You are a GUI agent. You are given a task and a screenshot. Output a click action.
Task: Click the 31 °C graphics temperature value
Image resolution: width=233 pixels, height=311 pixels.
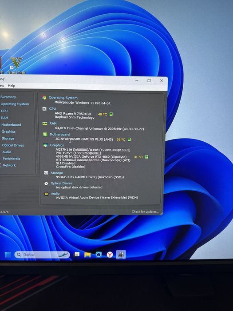pos(138,157)
